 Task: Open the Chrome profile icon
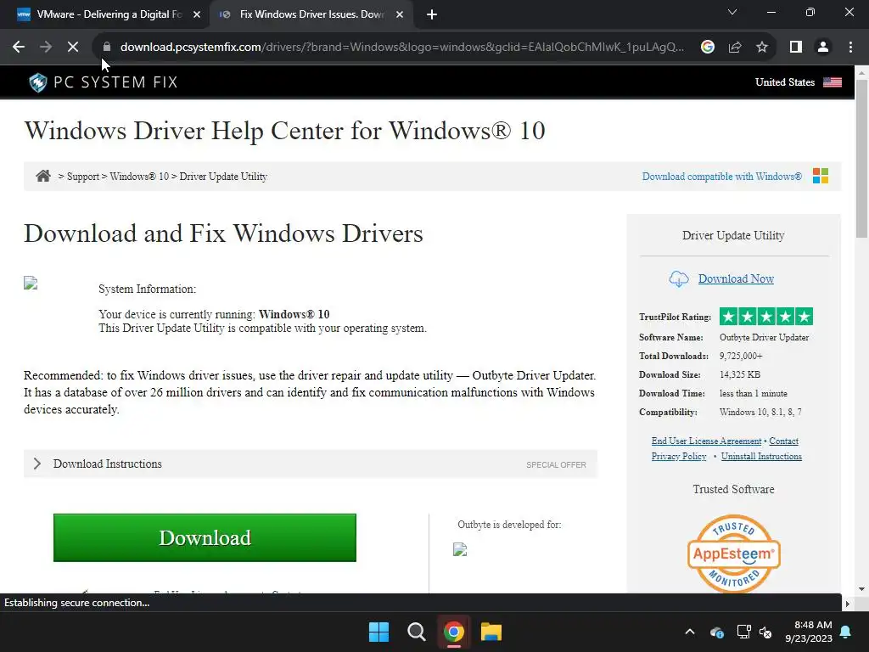coord(823,48)
